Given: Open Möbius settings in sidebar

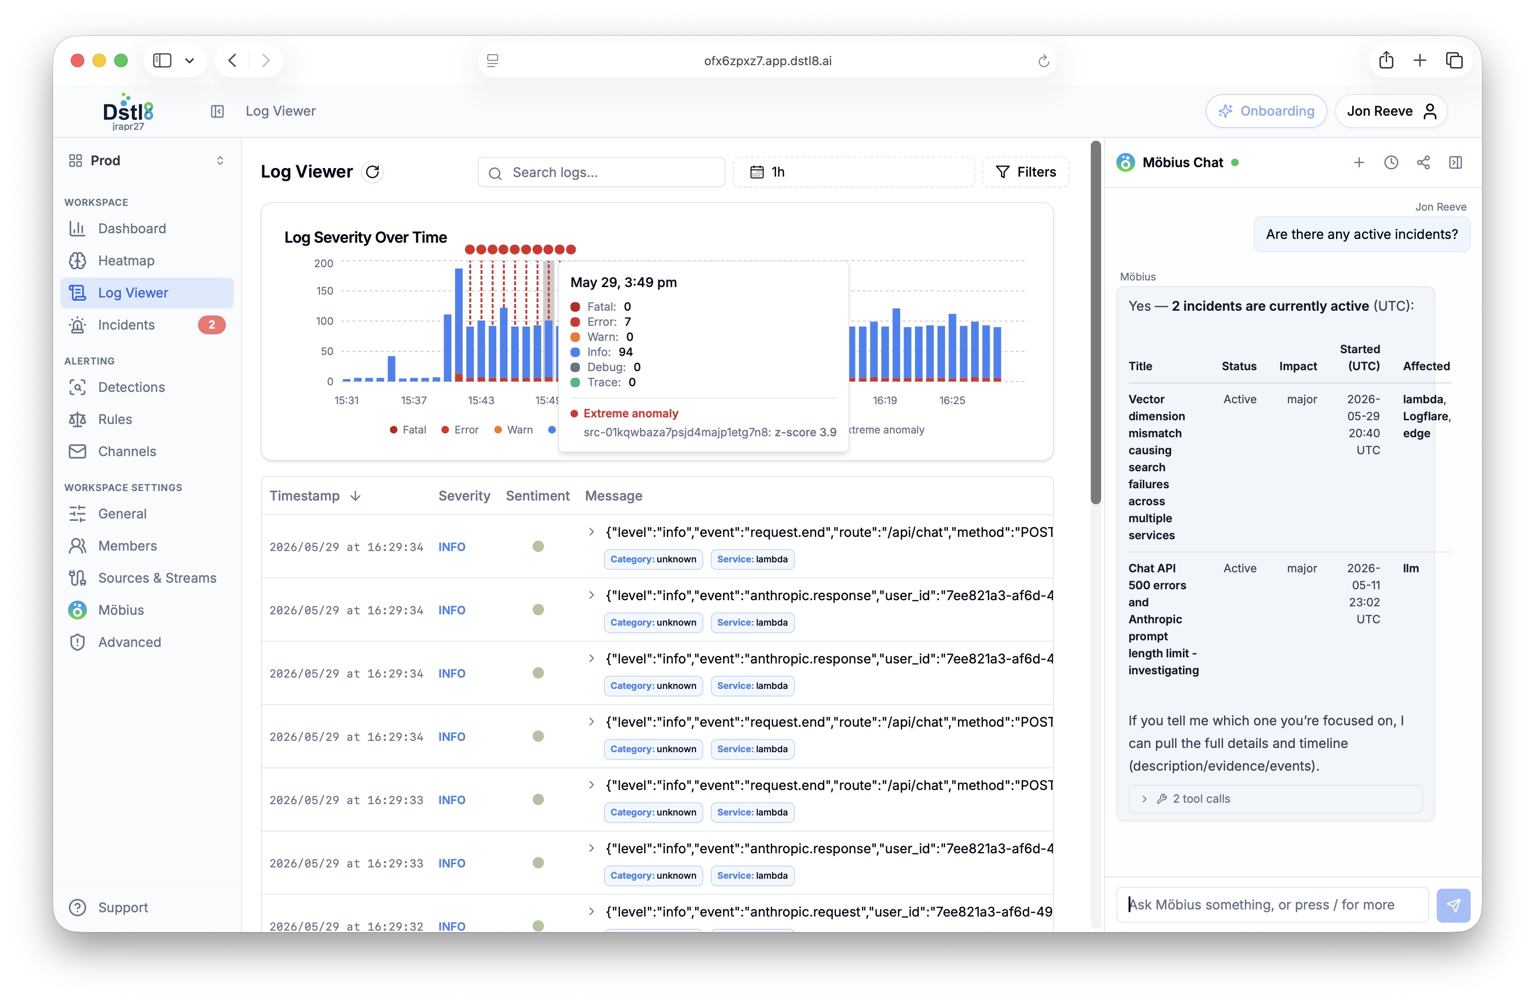Looking at the screenshot, I should tap(147, 610).
